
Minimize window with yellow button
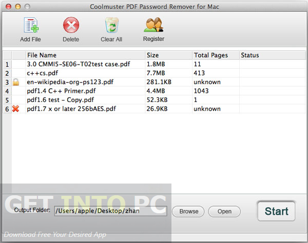tap(18, 7)
